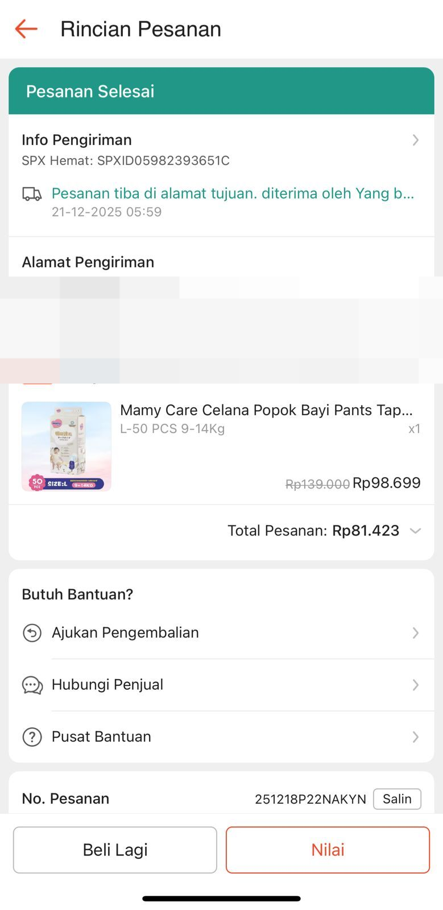Open delivery status tracking text
Viewport: 443px width, 910px height.
(x=233, y=194)
